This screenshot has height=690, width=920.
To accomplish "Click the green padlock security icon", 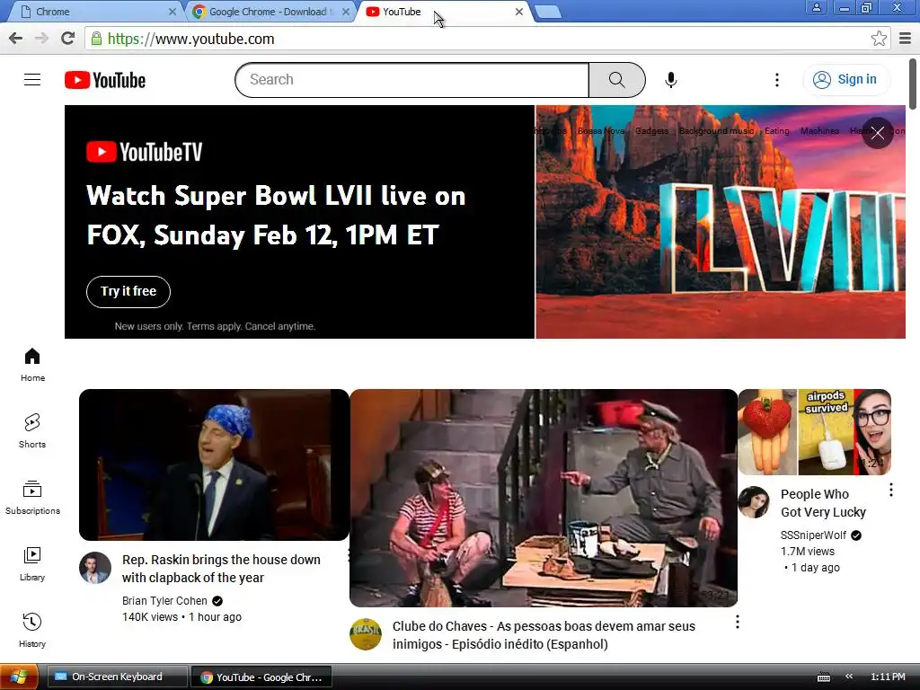I will click(x=95, y=39).
